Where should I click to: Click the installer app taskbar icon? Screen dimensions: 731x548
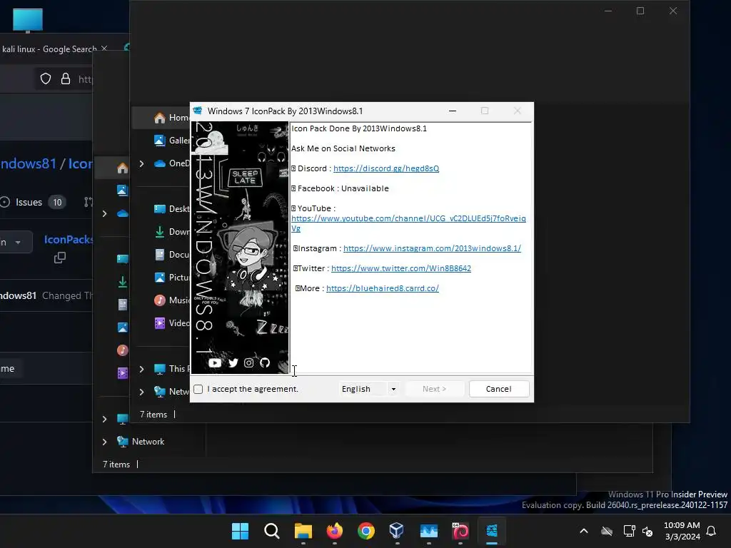[492, 531]
